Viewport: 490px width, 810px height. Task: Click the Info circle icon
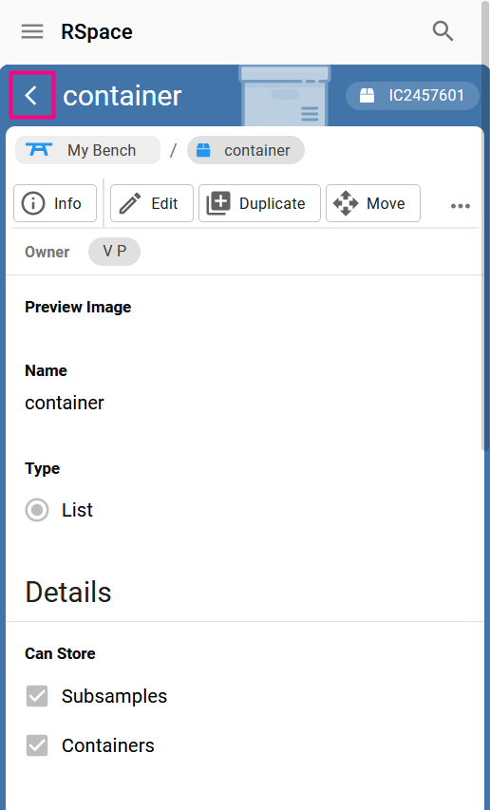33,203
